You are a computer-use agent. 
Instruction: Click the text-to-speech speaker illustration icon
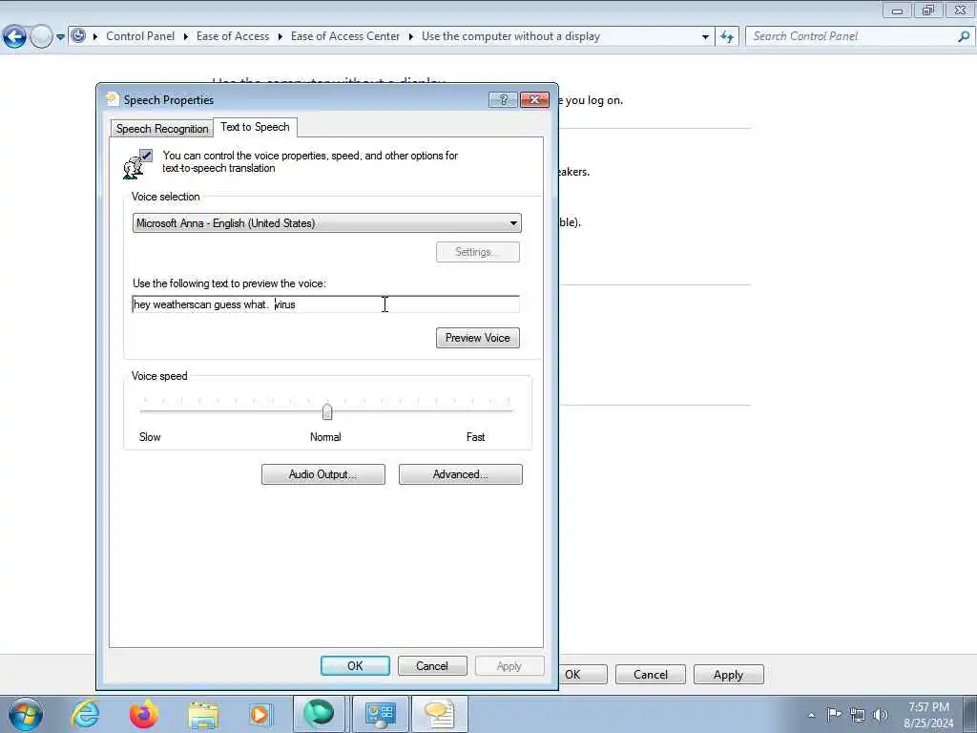137,164
